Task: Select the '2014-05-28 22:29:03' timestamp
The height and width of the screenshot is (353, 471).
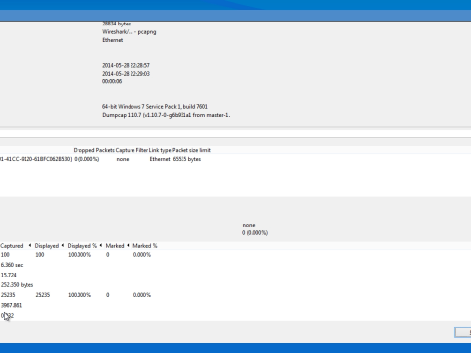Action: pos(126,74)
